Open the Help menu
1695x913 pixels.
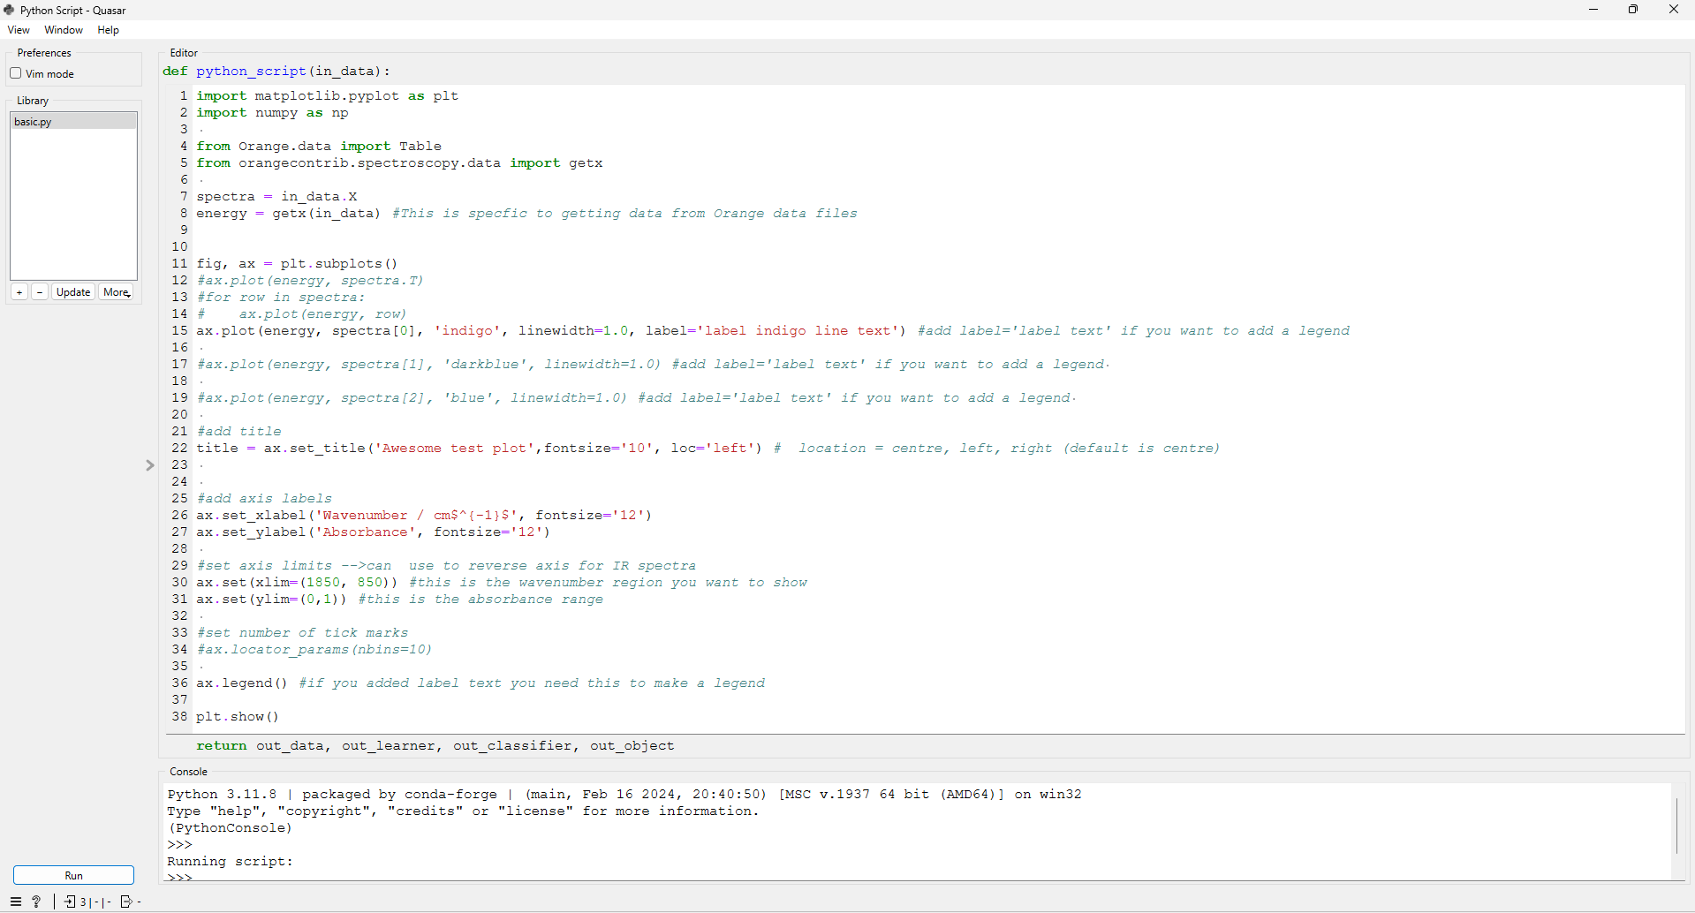(x=108, y=30)
